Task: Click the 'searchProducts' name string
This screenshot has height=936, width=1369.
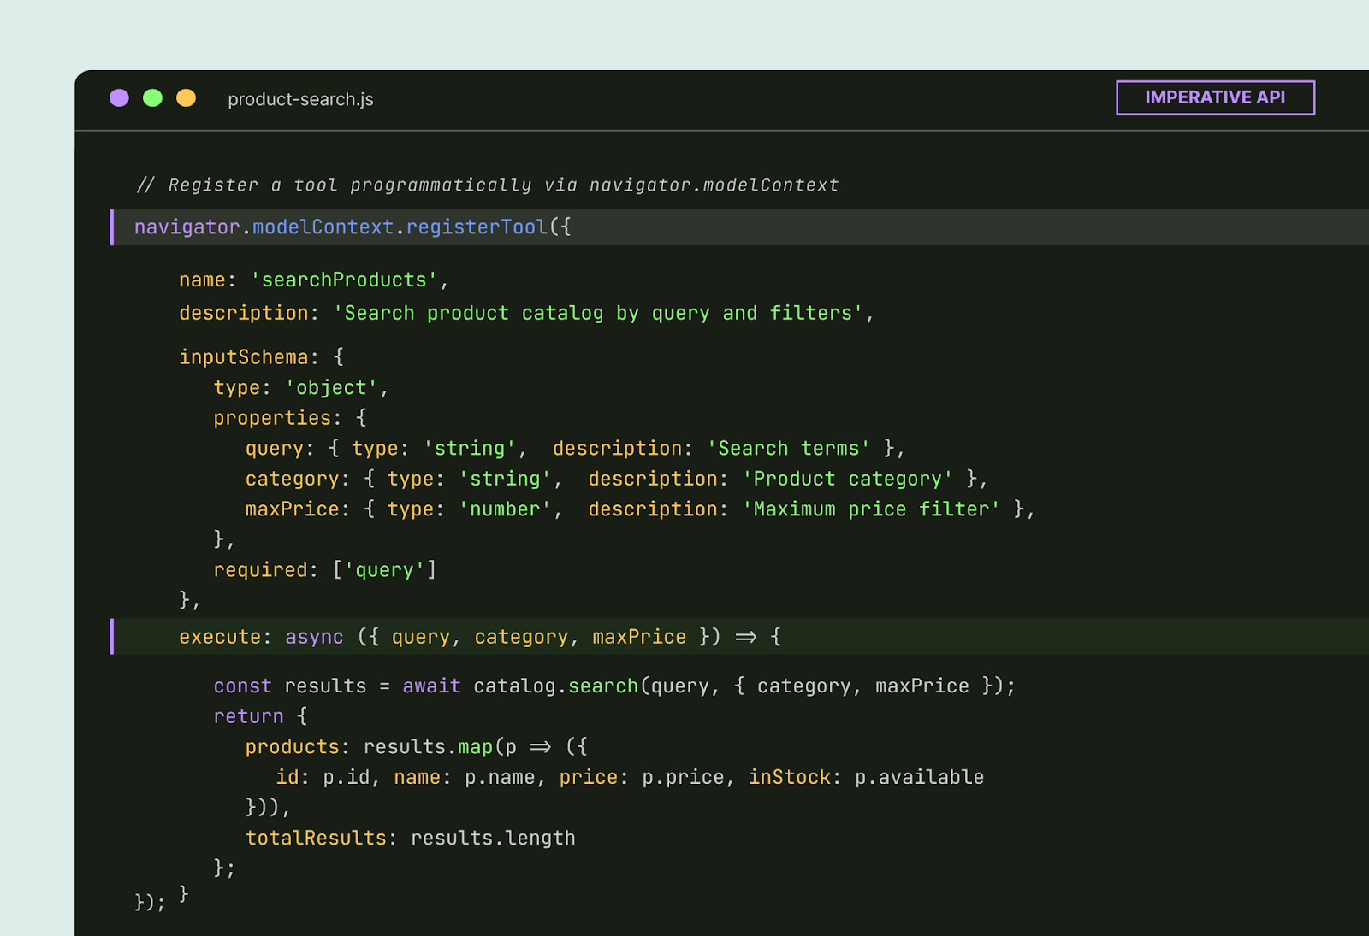Action: [x=345, y=279]
